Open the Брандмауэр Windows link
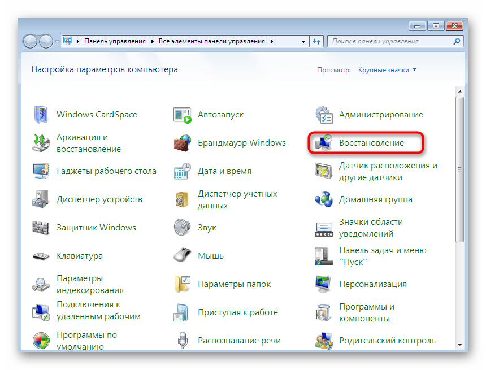The height and width of the screenshot is (370, 486). pos(242,143)
